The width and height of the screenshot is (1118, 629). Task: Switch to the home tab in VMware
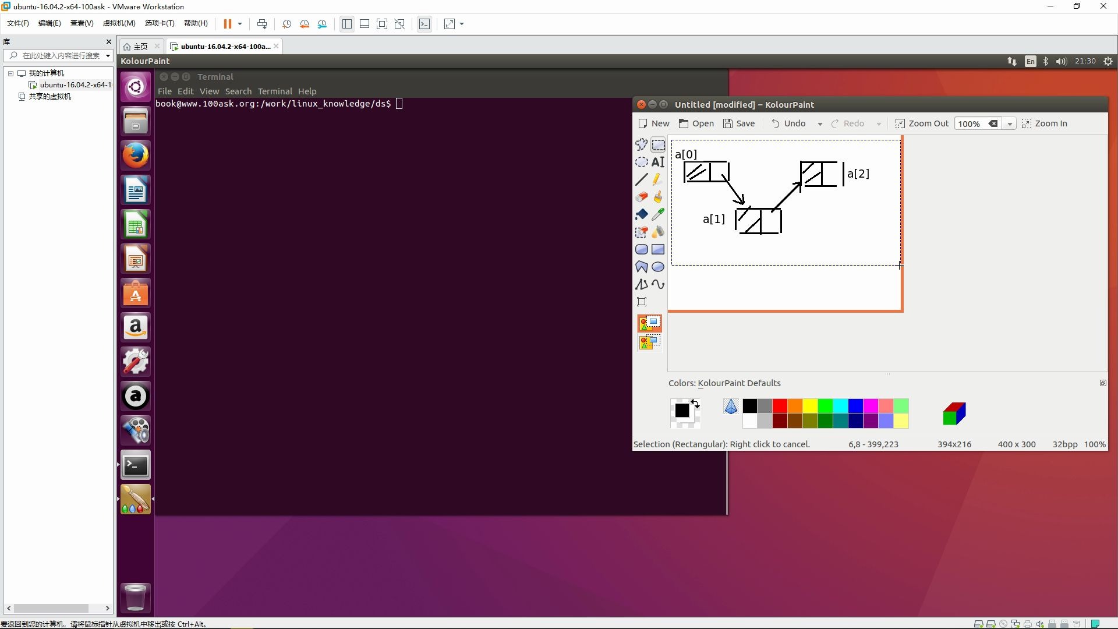tap(140, 47)
